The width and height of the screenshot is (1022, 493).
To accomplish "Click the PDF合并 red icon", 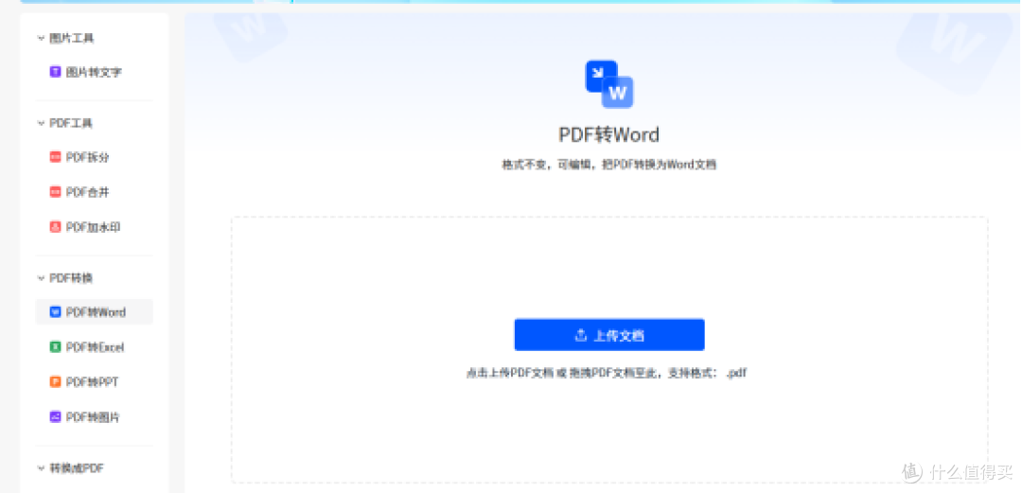I will (x=56, y=192).
